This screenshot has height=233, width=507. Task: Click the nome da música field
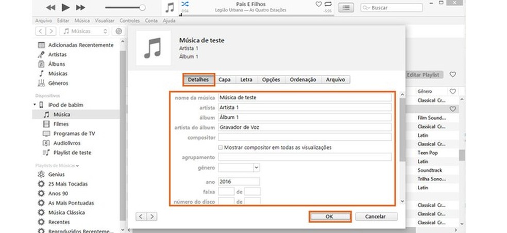click(x=305, y=97)
